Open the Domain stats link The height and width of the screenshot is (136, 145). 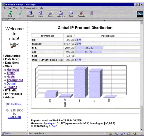pyautogui.click(x=12, y=83)
